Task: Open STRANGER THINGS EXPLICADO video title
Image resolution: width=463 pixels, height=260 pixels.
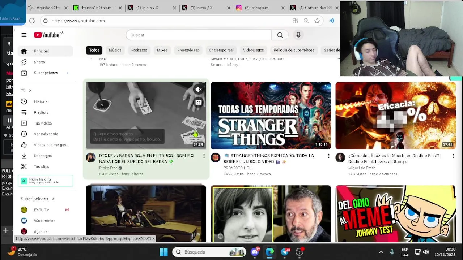Action: tap(269, 159)
